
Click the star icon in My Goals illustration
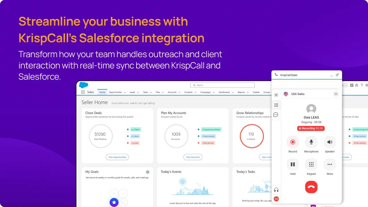[x=114, y=202]
